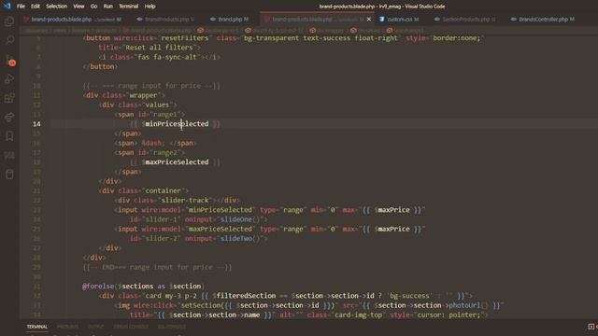Select the DEBUG CONSOLE panel tab
The height and width of the screenshot is (336, 598).
pos(131,327)
